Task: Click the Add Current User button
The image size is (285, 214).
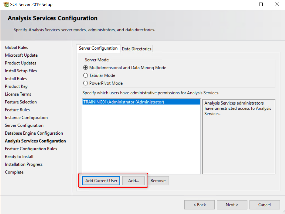Action: (x=101, y=181)
